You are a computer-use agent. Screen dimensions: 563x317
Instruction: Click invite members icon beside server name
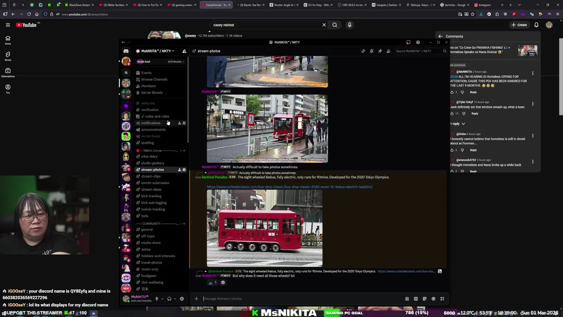pyautogui.click(x=184, y=51)
